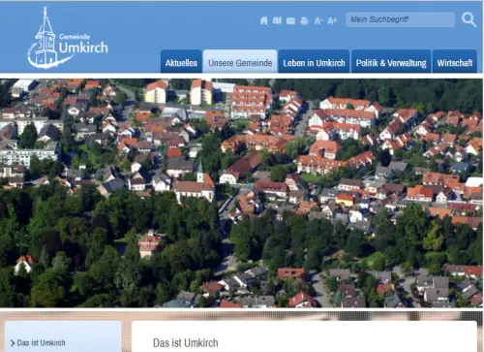This screenshot has height=352, width=484.
Task: Print the page via printer icon
Action: (x=304, y=21)
